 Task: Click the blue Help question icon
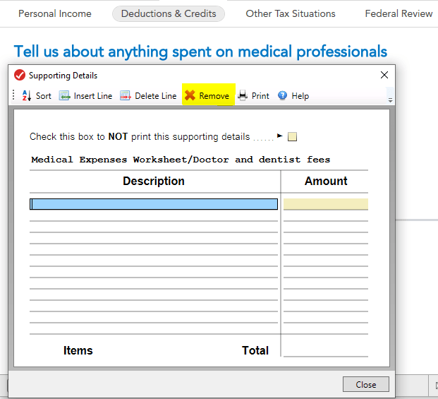click(x=282, y=95)
